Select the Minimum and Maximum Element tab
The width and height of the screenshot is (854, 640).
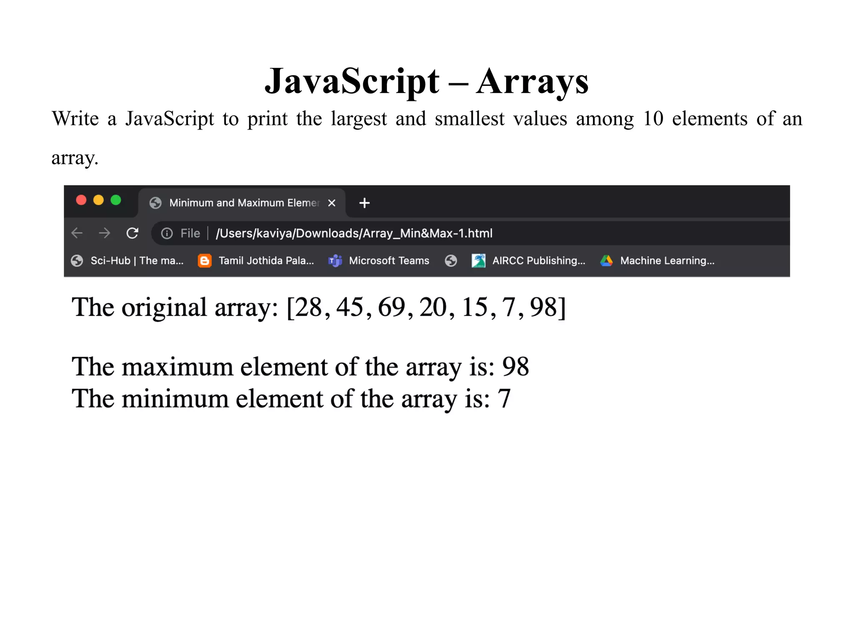242,203
